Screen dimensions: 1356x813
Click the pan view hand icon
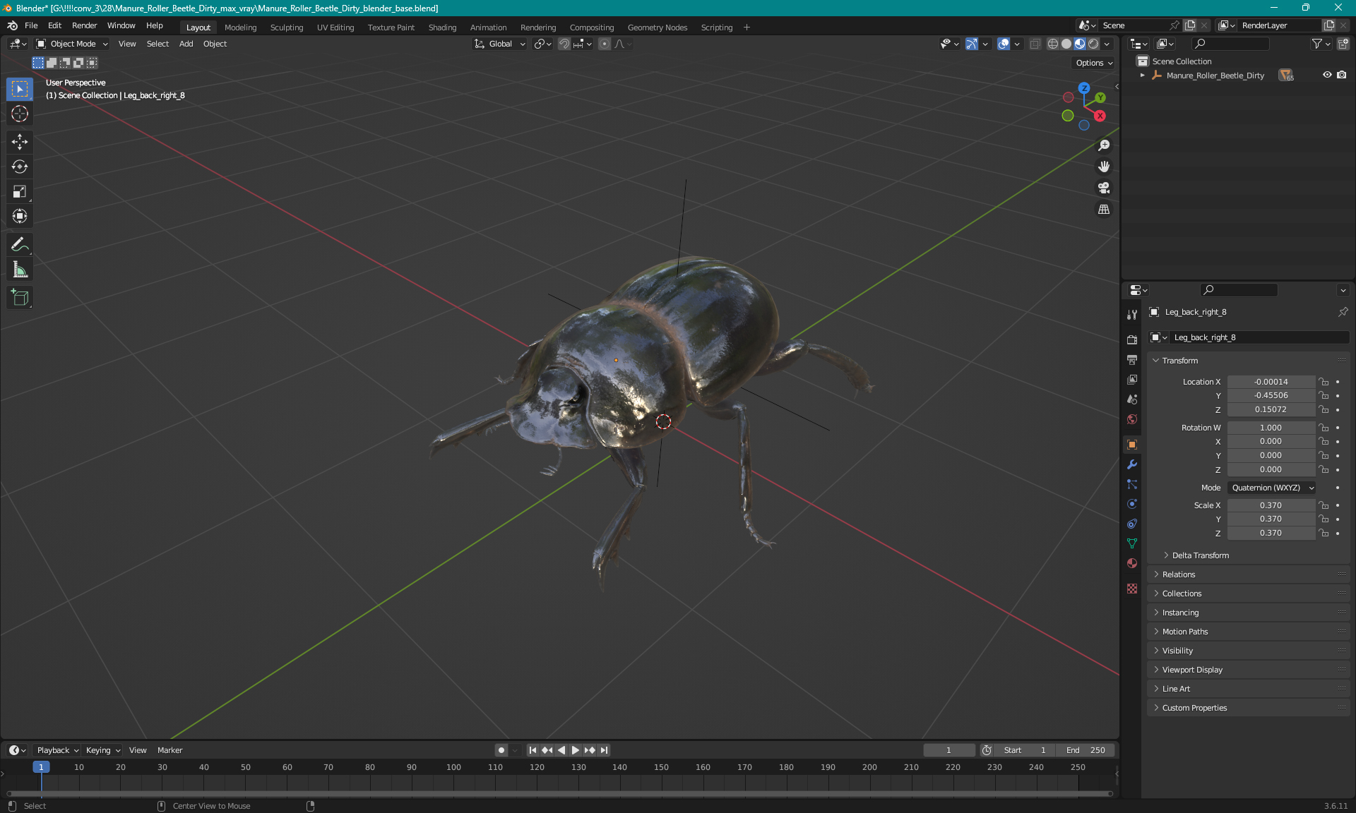(x=1104, y=167)
